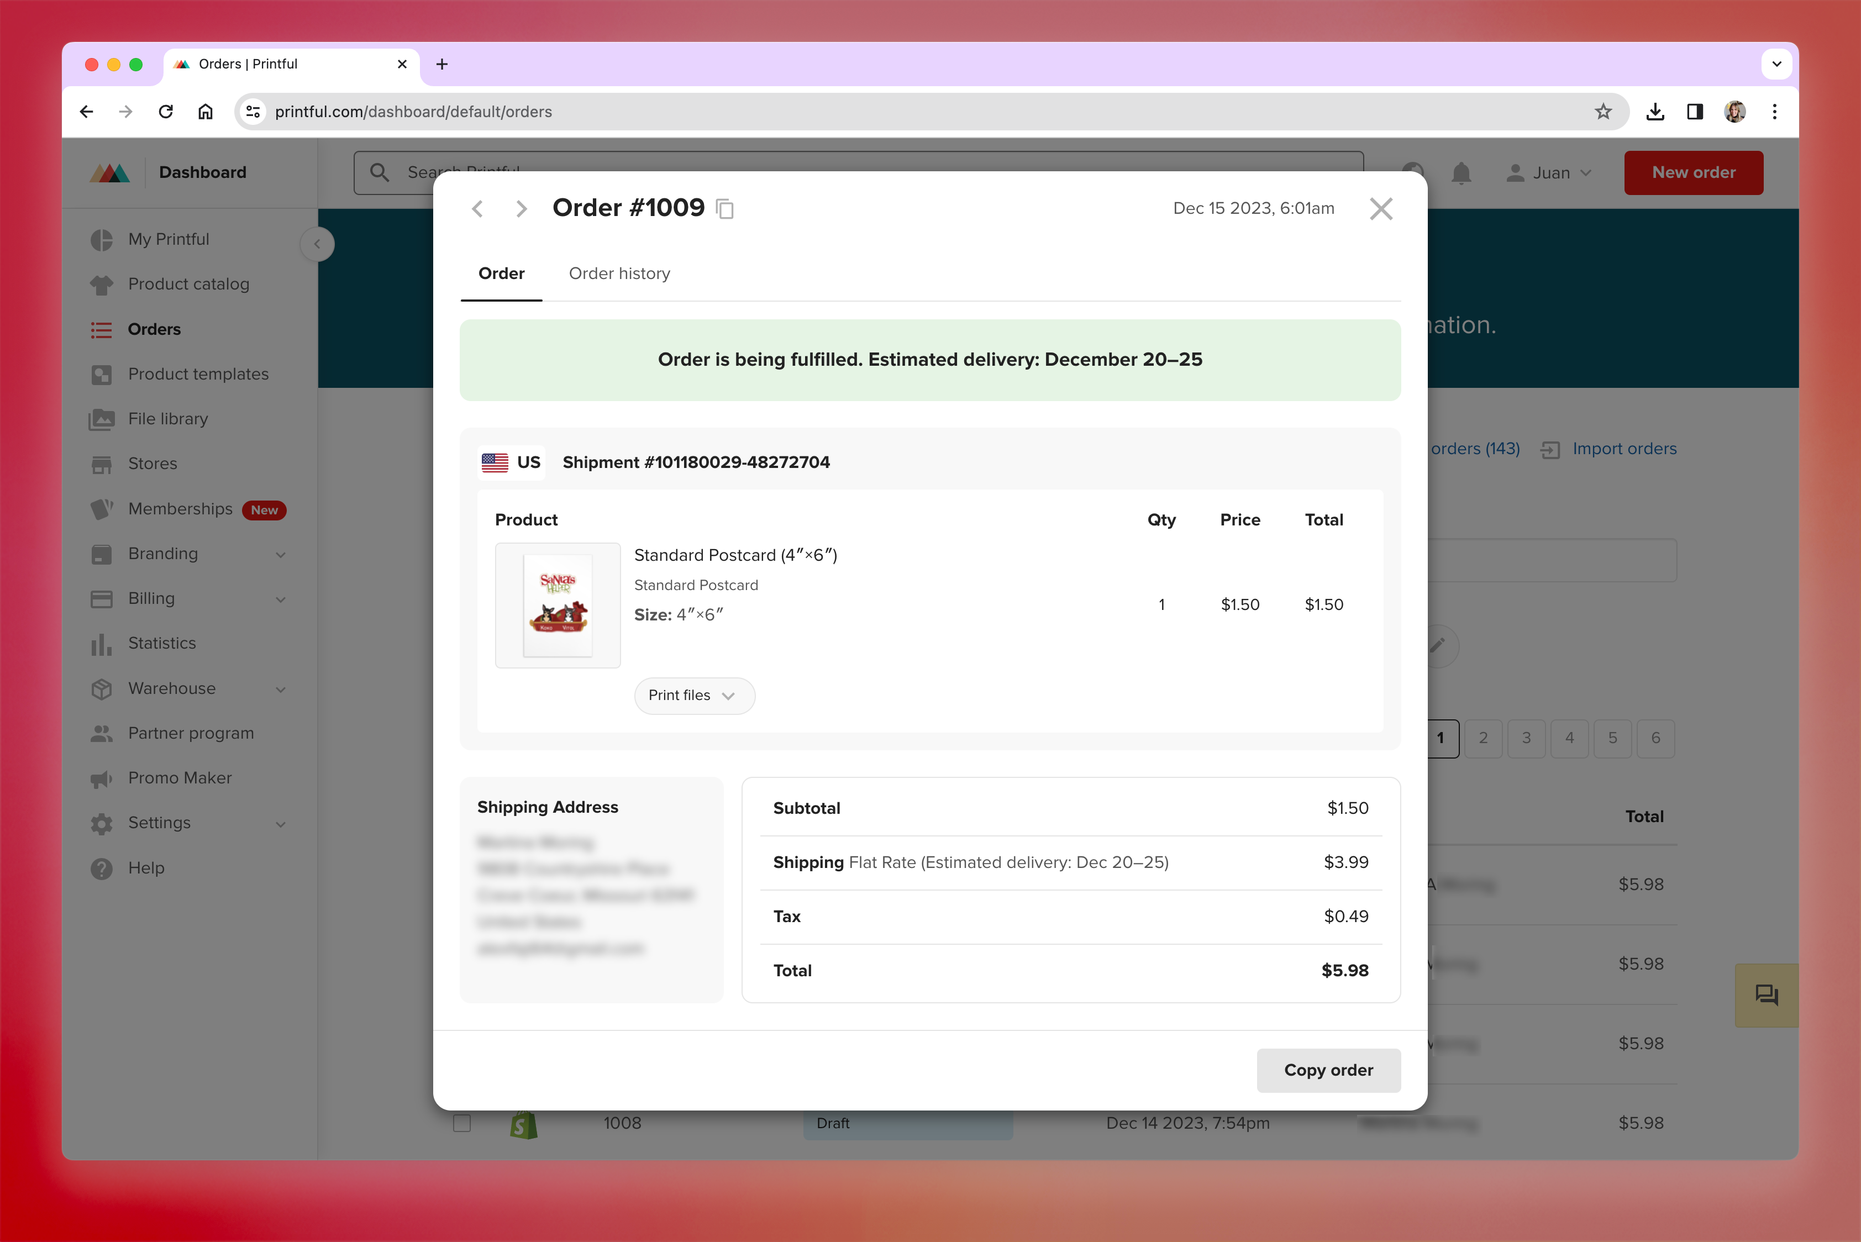The image size is (1861, 1242).
Task: Switch to the Order history tab
Action: [x=619, y=273]
